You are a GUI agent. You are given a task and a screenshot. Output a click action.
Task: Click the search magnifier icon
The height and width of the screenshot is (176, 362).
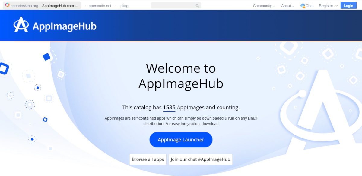click(x=197, y=6)
